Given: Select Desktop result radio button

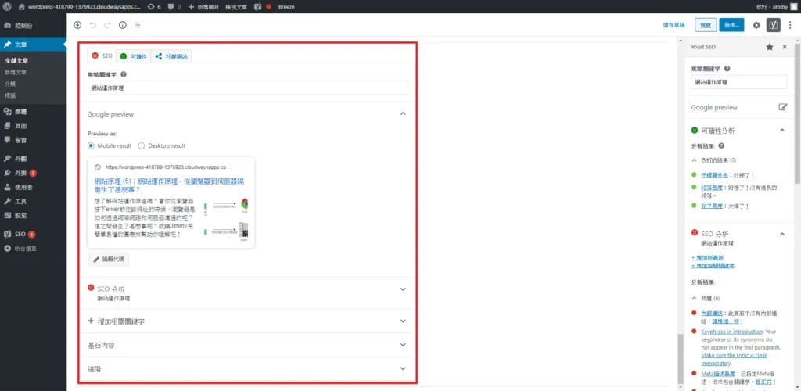Looking at the screenshot, I should click(142, 145).
